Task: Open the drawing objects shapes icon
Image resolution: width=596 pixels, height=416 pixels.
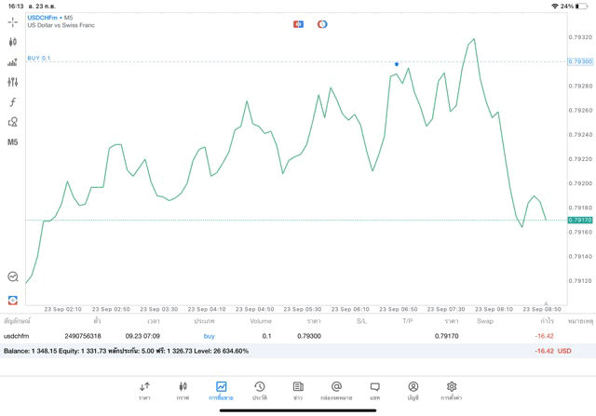Action: point(12,122)
